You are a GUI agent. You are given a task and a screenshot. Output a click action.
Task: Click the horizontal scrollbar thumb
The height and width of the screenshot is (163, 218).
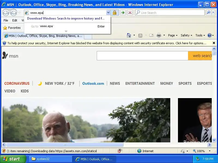pyautogui.click(x=65, y=145)
